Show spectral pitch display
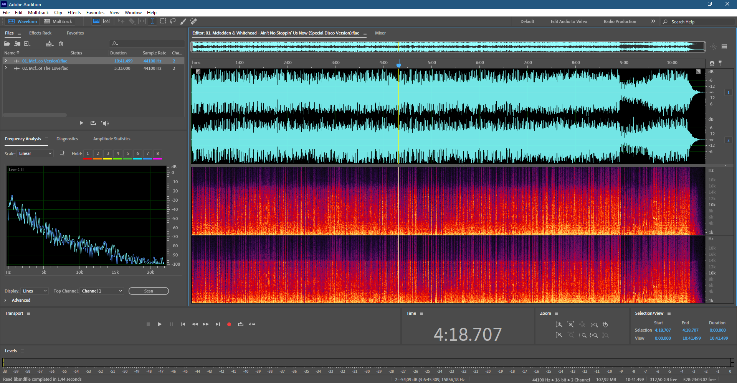The width and height of the screenshot is (737, 383). tap(106, 21)
